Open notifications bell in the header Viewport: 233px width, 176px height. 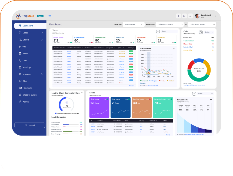pyautogui.click(x=190, y=16)
